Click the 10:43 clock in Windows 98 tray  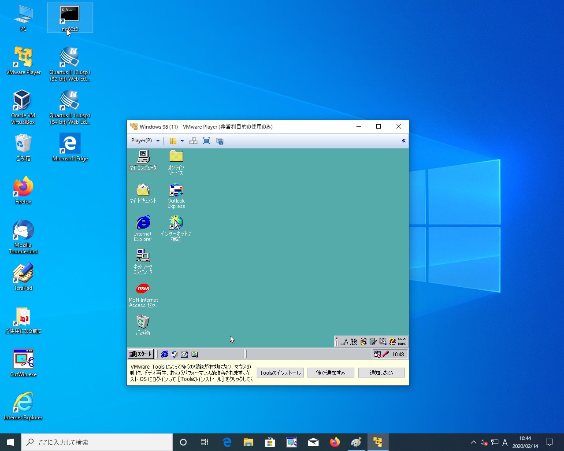pos(398,355)
